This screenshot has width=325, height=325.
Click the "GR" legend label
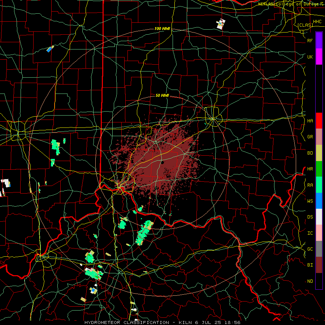coord(310,137)
